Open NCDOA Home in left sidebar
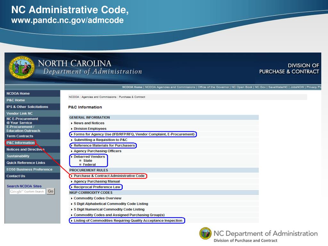Image resolution: width=328 pixels, height=246 pixels. point(18,94)
